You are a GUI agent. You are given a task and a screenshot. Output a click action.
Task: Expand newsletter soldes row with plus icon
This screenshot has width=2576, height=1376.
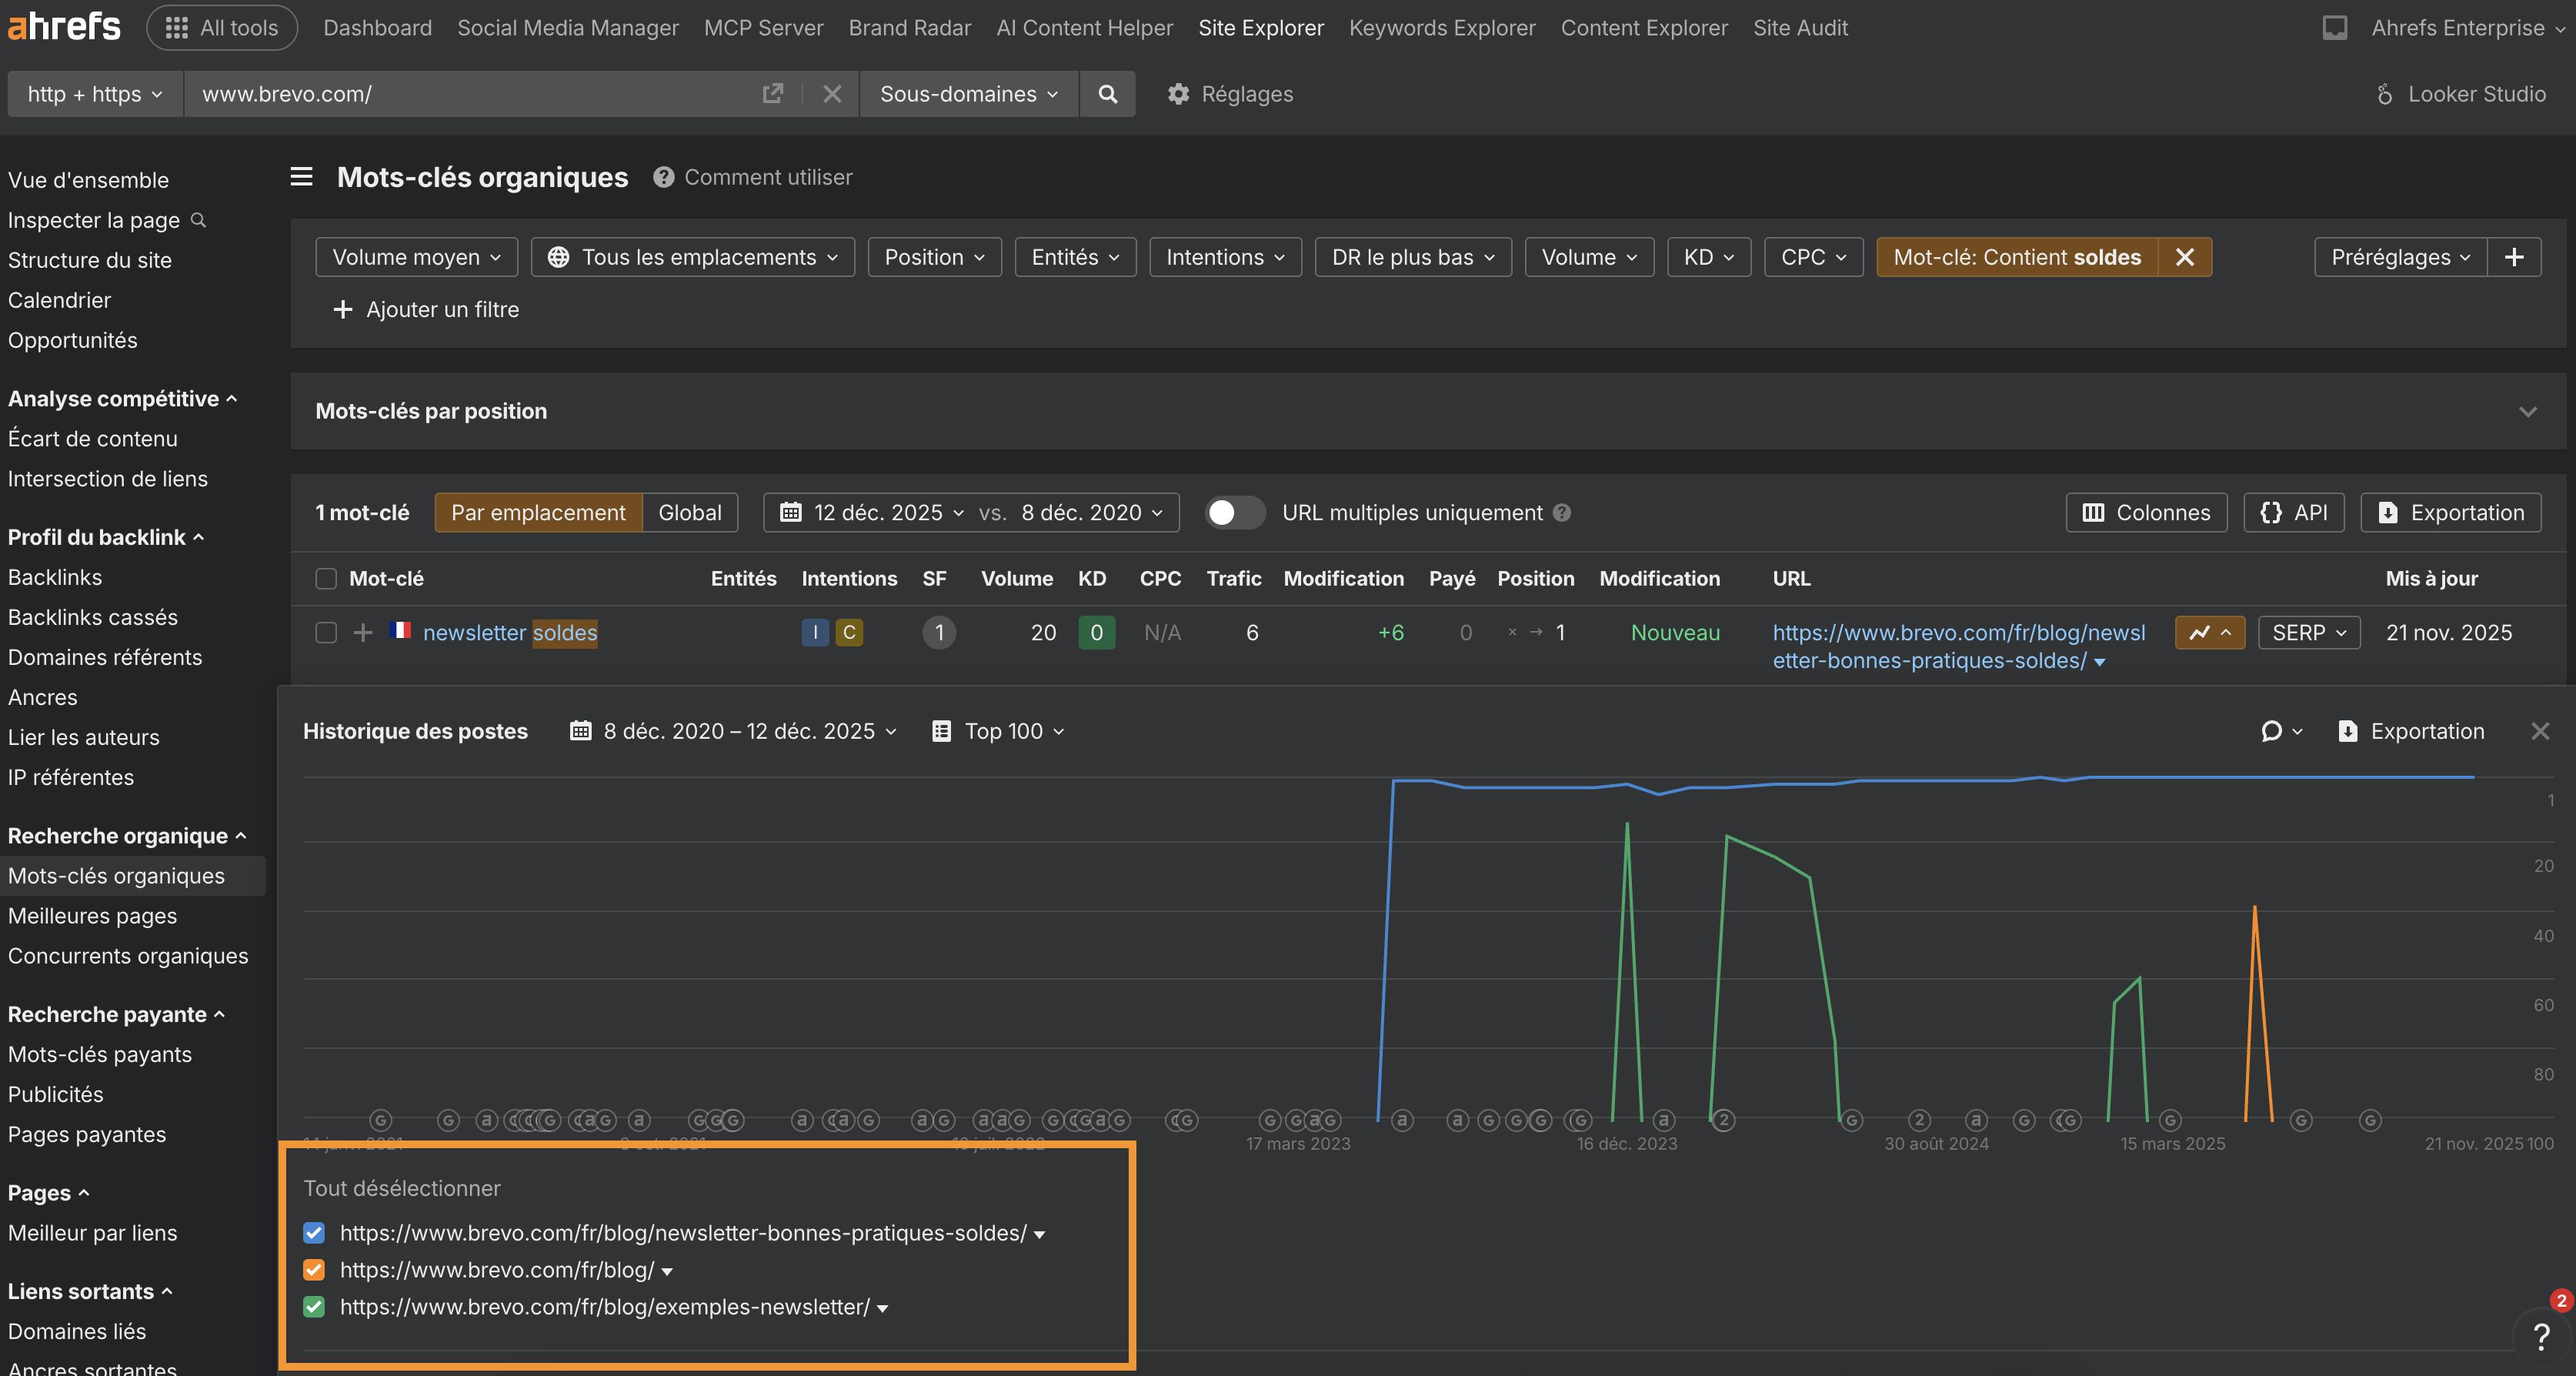click(x=363, y=633)
